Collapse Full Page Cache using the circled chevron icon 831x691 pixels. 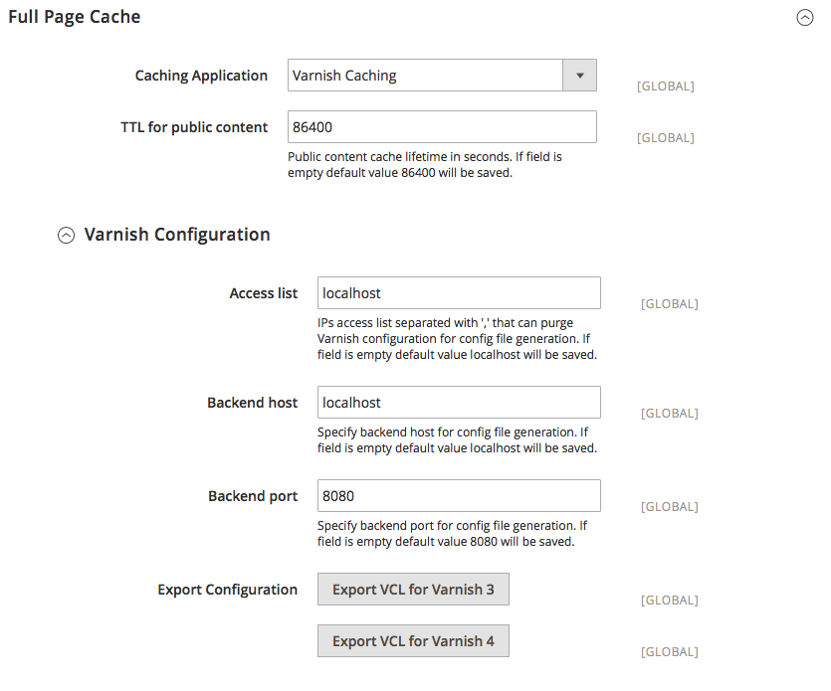pyautogui.click(x=805, y=17)
